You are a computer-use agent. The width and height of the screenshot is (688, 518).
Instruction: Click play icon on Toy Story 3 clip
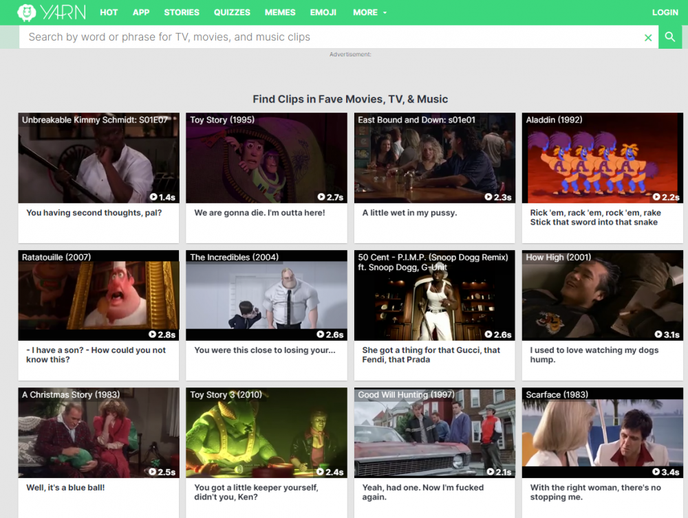click(x=321, y=471)
